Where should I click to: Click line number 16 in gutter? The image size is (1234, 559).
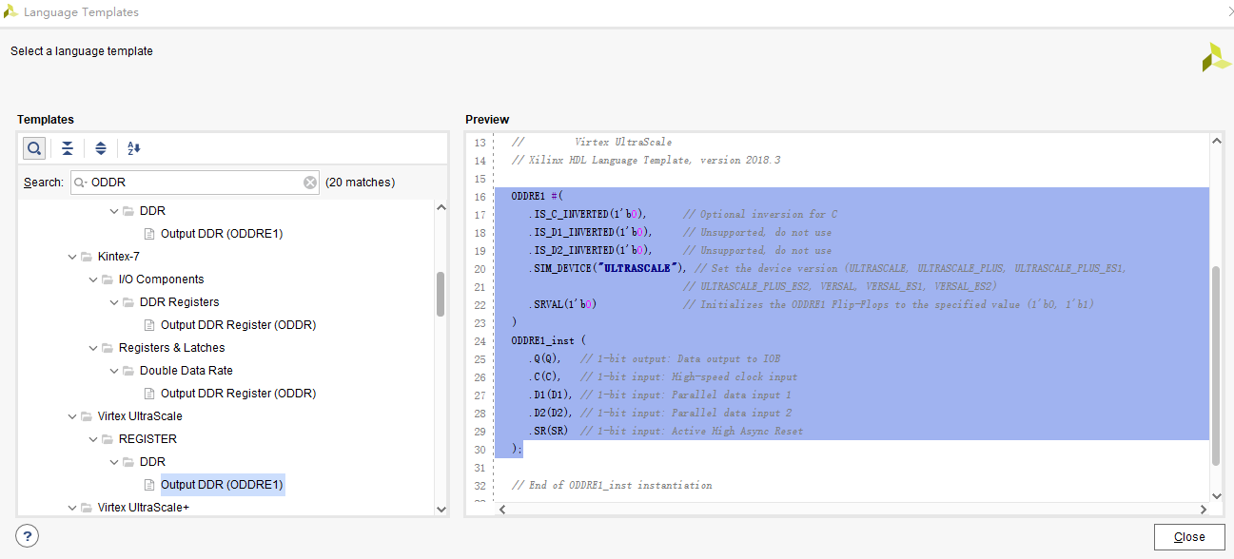(480, 196)
